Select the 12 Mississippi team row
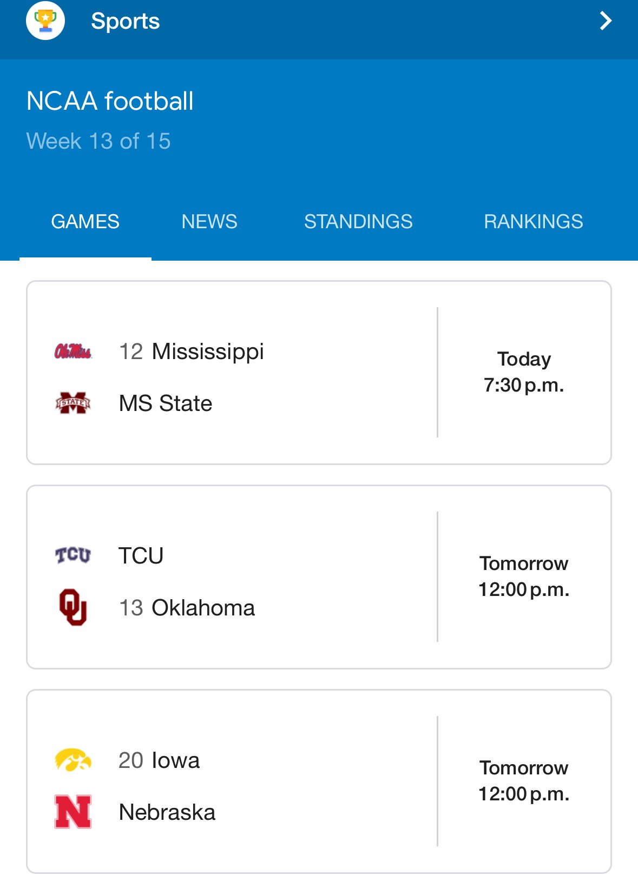The width and height of the screenshot is (638, 875). pyautogui.click(x=192, y=352)
